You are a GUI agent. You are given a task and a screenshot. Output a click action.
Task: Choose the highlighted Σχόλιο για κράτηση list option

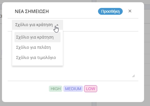[x=37, y=37]
